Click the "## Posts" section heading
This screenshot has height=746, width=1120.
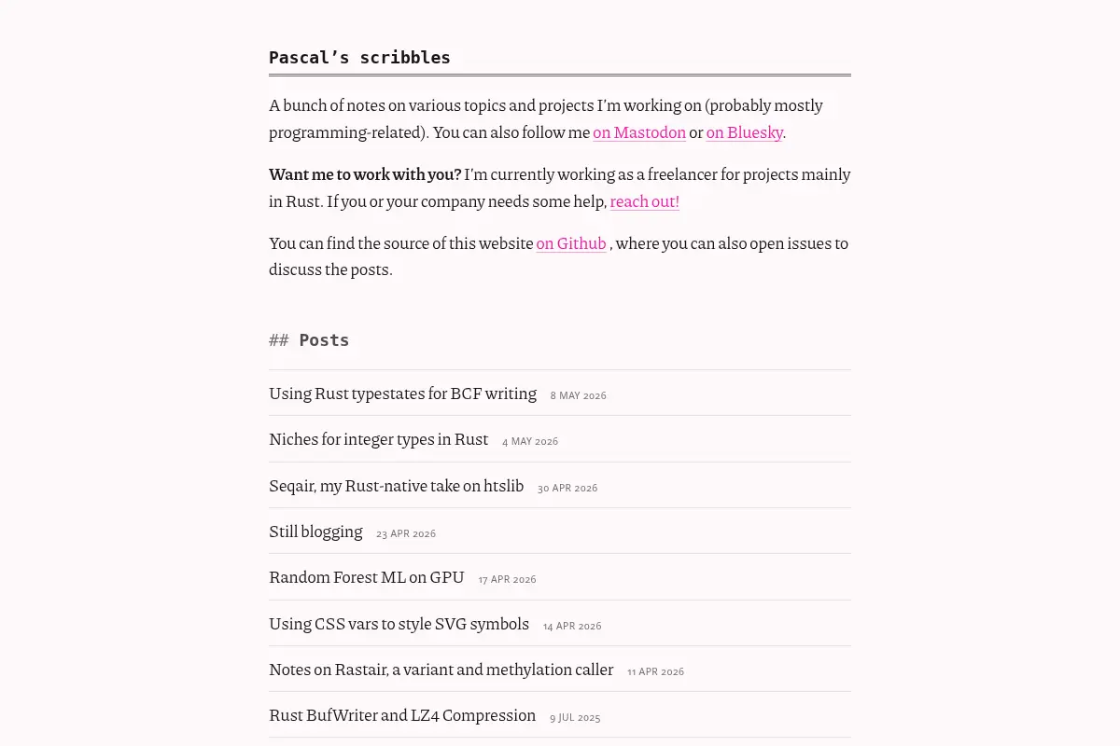click(309, 340)
